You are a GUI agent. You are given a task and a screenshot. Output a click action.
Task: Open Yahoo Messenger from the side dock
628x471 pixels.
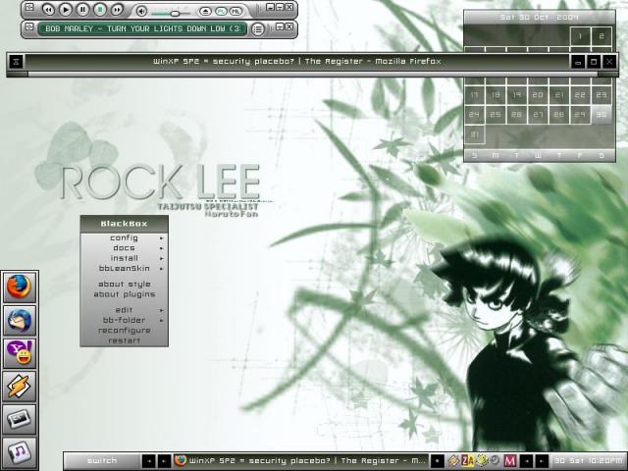[20, 353]
